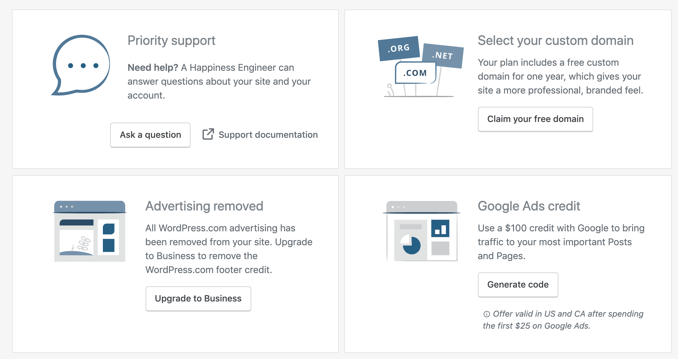Open the Support documentation link
Screen dimensions: 678x359
(260, 135)
